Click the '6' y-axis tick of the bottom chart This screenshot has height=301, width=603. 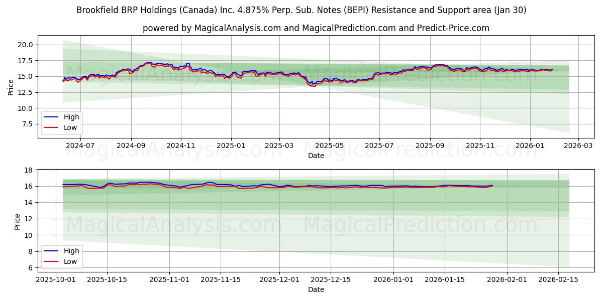click(x=32, y=268)
